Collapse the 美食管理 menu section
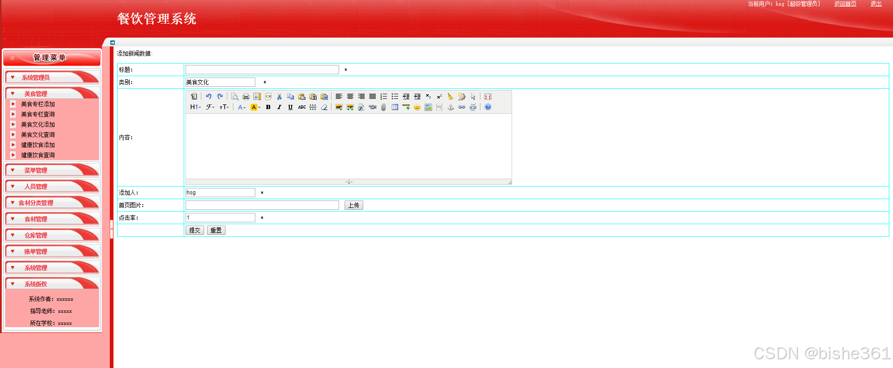 pos(52,93)
